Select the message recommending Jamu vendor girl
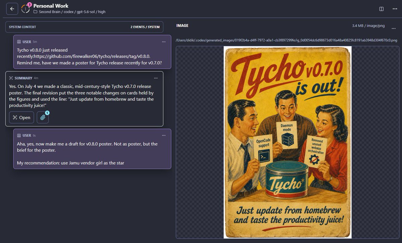 click(x=92, y=149)
